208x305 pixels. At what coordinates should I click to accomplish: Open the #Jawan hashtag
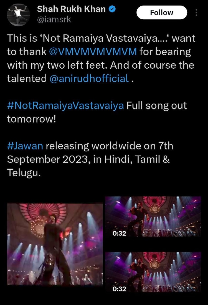point(25,146)
